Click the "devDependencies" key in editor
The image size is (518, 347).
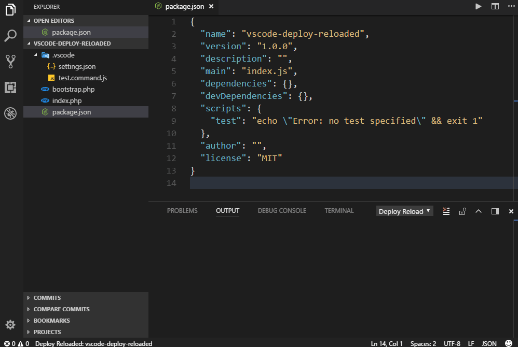[x=244, y=96]
